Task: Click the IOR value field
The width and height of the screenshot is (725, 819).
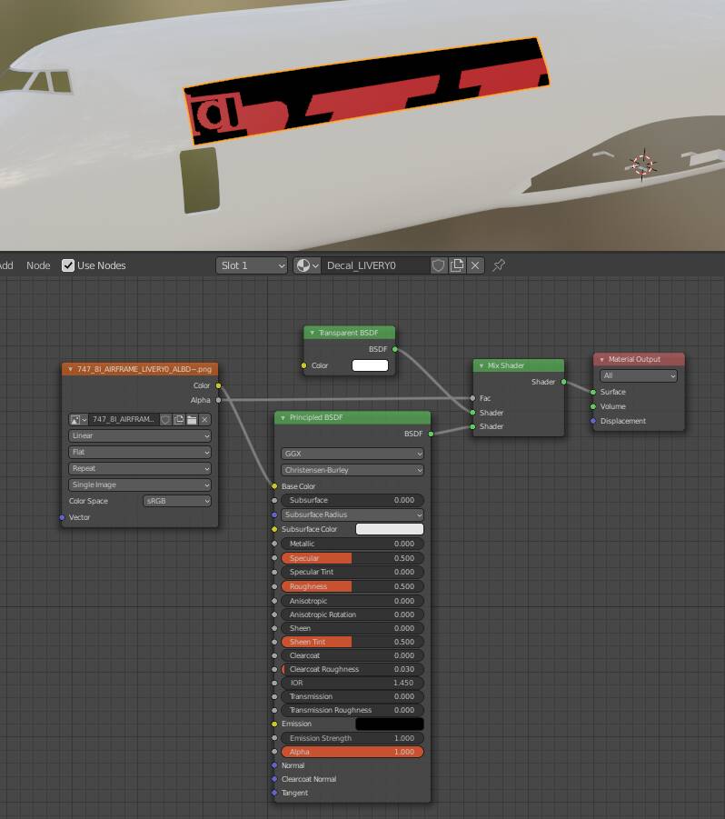Action: click(353, 683)
